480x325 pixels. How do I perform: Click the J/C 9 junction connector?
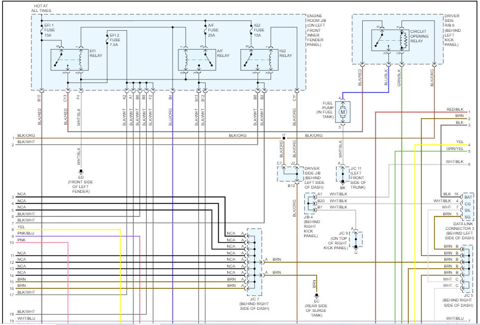355,238
